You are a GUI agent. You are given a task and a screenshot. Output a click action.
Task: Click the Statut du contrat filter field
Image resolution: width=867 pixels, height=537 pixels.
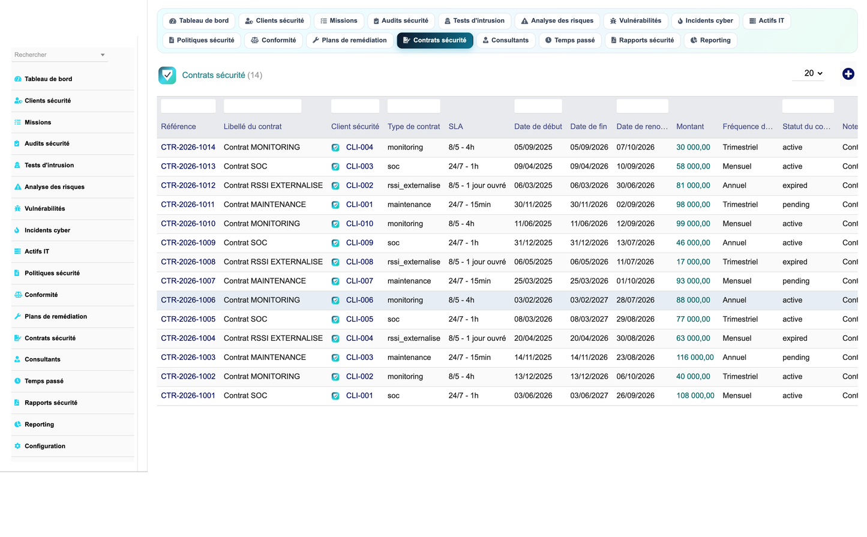pos(808,106)
